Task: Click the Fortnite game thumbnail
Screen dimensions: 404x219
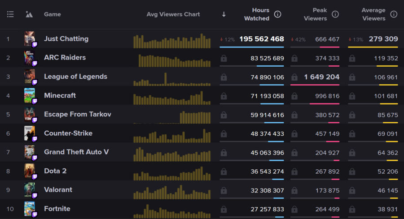Action: 30,209
